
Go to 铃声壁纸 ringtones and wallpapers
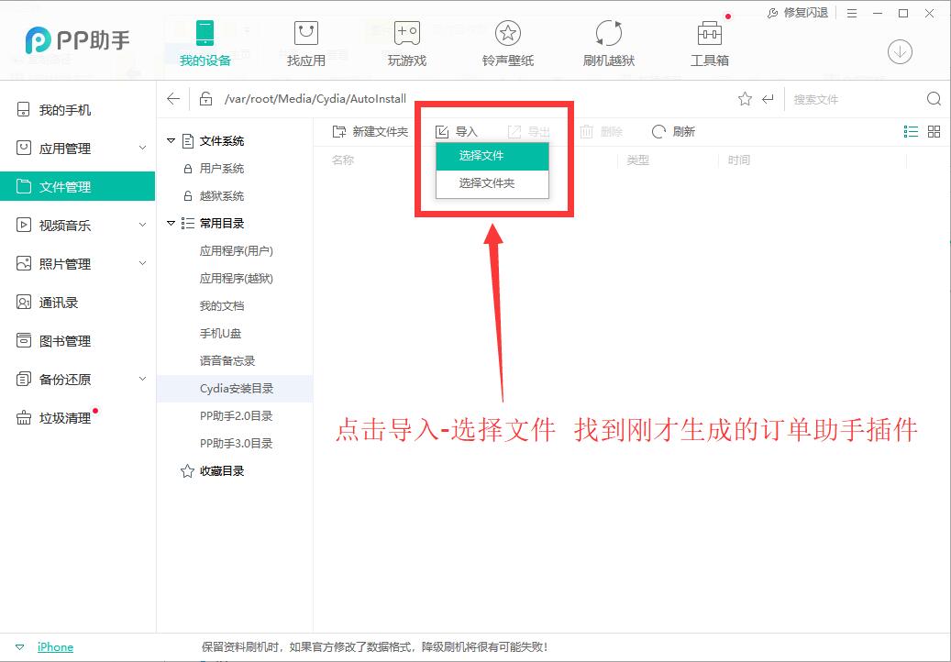[x=507, y=44]
